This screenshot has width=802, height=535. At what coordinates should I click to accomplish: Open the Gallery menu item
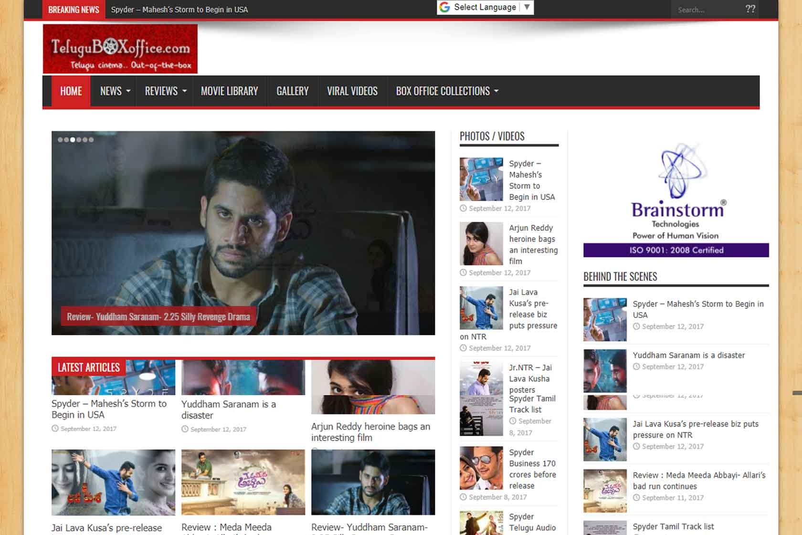pos(293,91)
